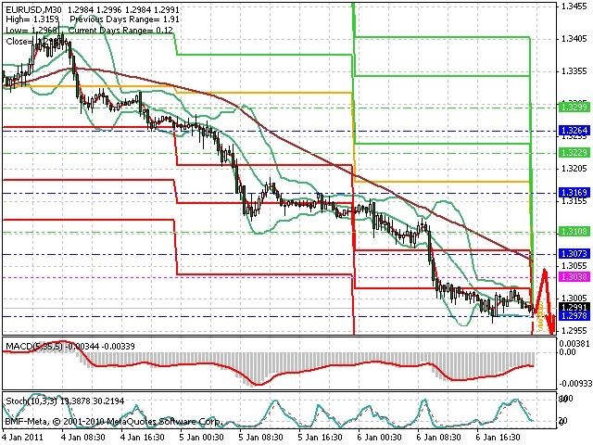Click the green 1.3229 level tag

point(574,152)
